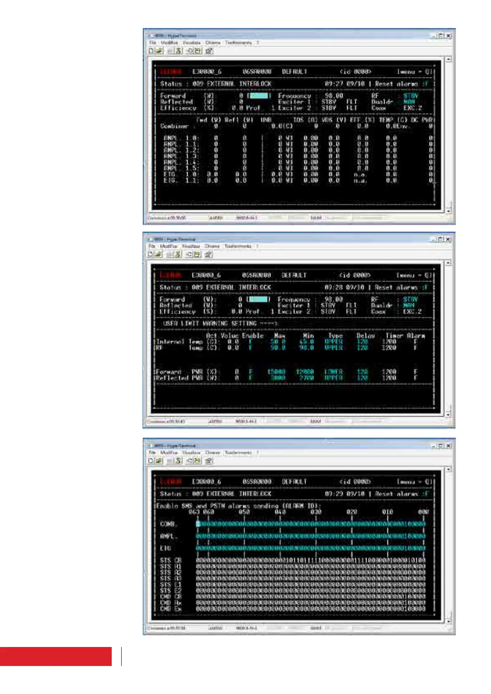The image size is (491, 694).
Task: Click 'Reset alarms' text in the 09:29 window
Action: pyautogui.click(x=396, y=494)
